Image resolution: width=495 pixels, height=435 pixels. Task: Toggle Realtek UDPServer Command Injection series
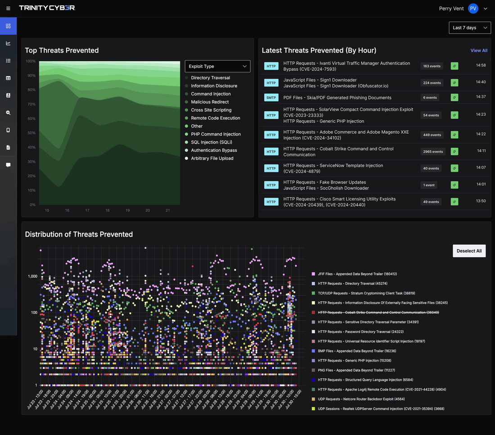click(x=378, y=409)
